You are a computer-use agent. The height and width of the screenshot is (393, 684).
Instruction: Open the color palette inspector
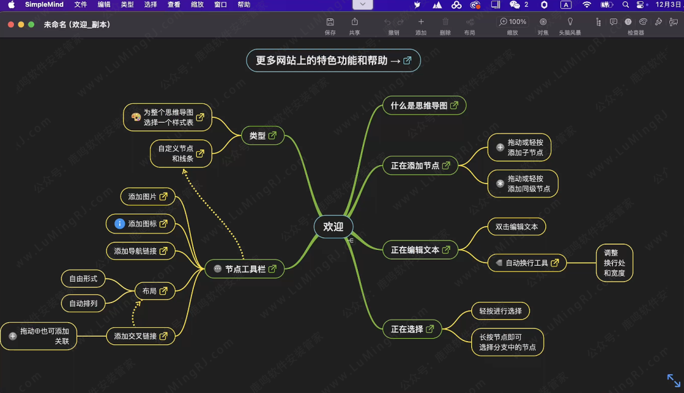point(643,21)
